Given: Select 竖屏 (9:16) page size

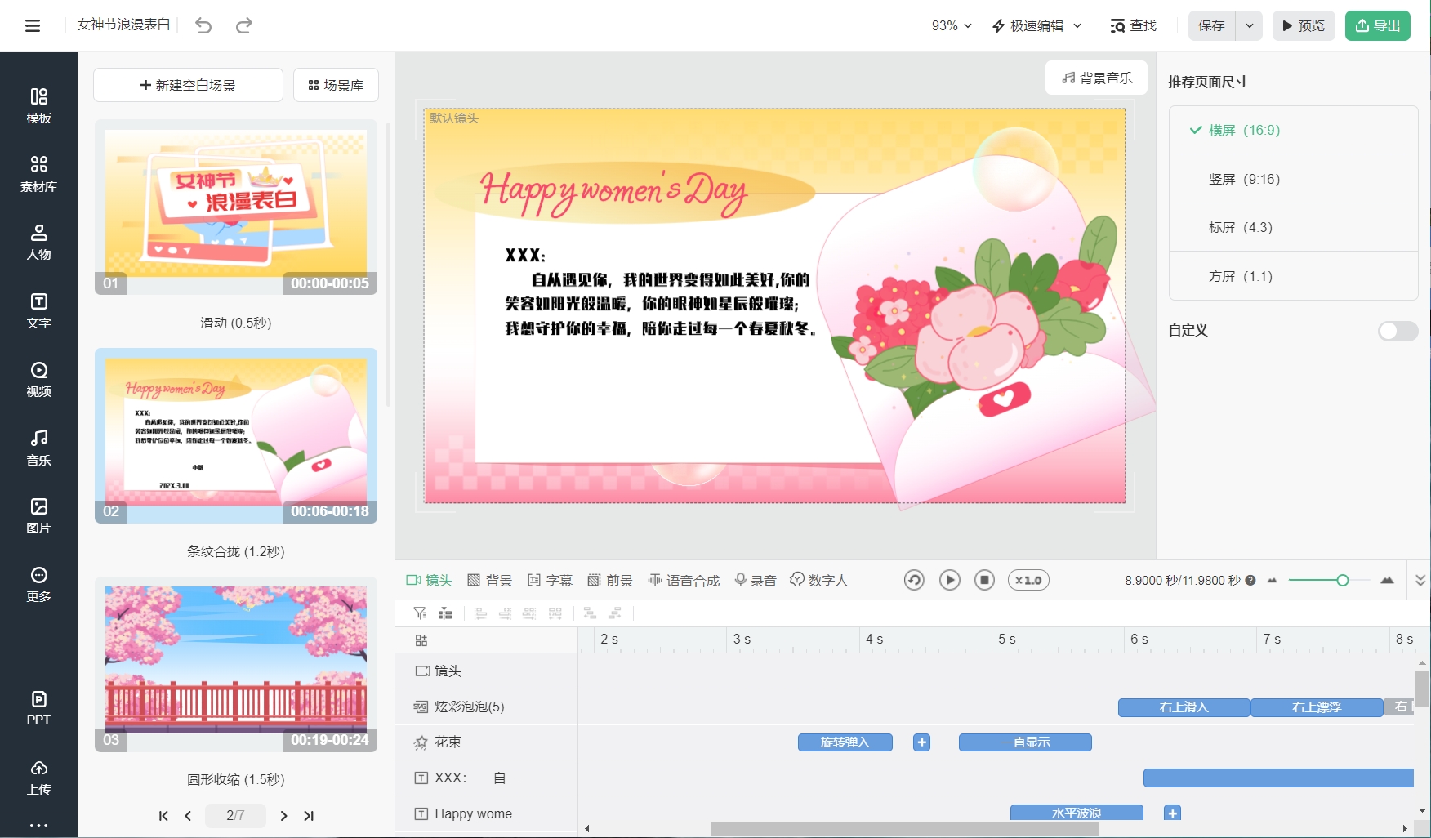Looking at the screenshot, I should [1293, 179].
